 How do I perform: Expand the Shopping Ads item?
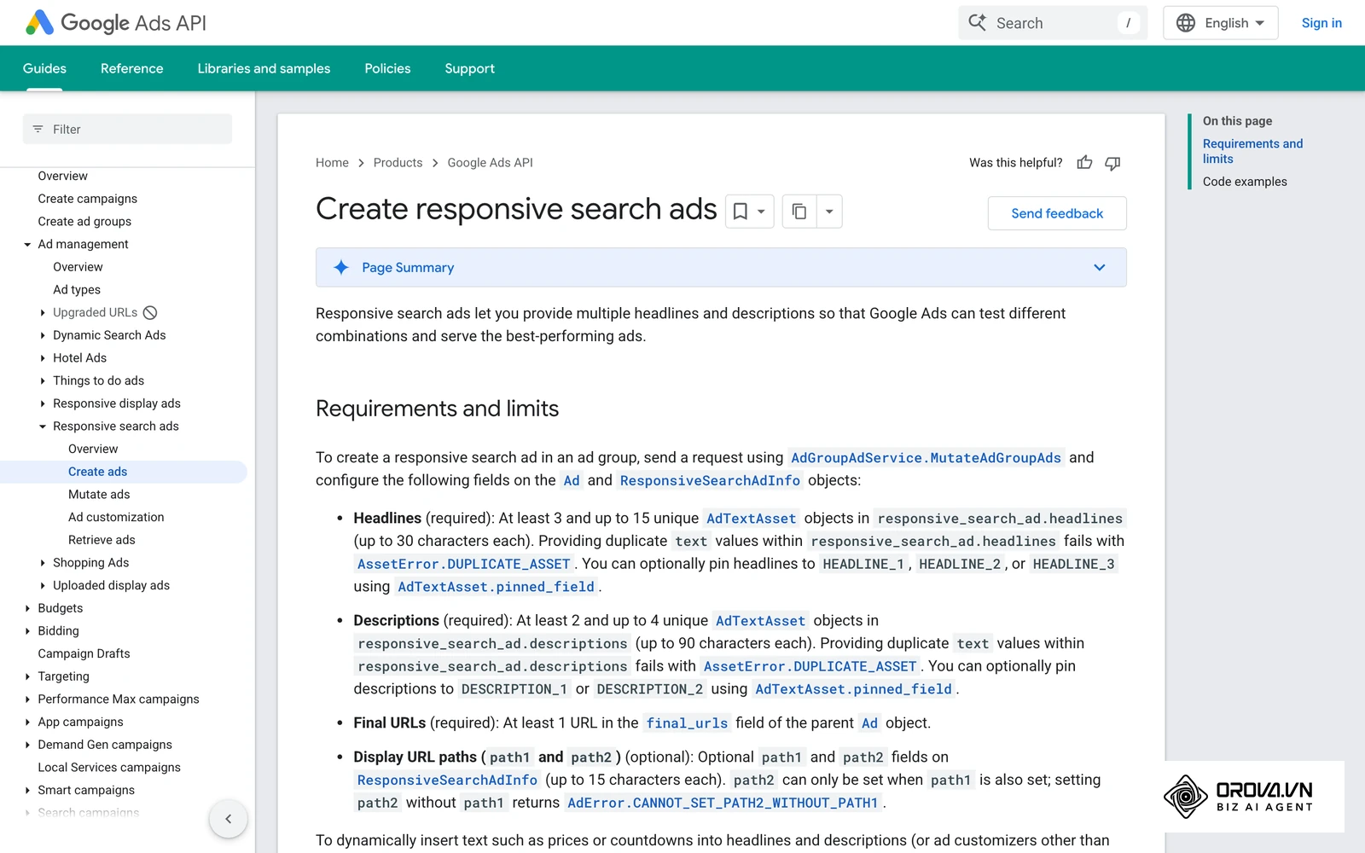pos(43,563)
